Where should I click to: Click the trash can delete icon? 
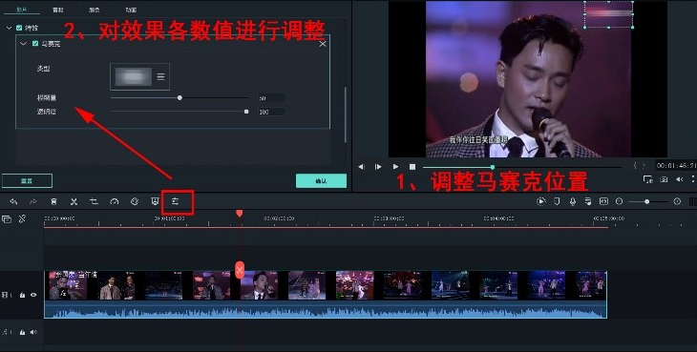[53, 201]
